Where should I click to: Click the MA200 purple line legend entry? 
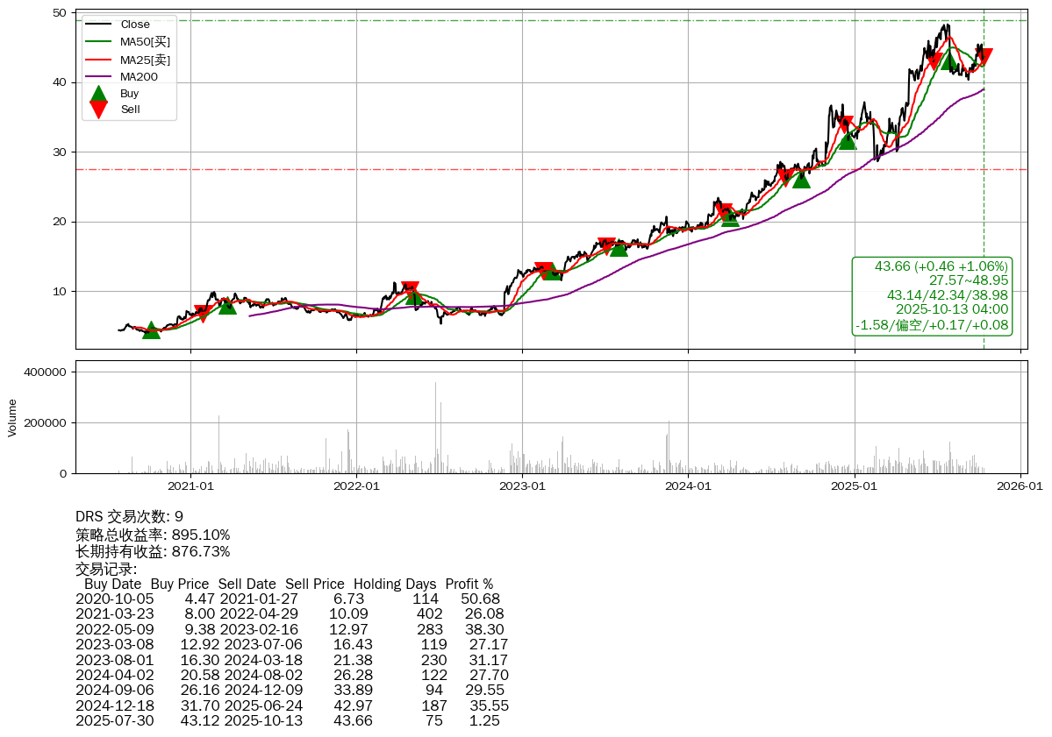(139, 76)
